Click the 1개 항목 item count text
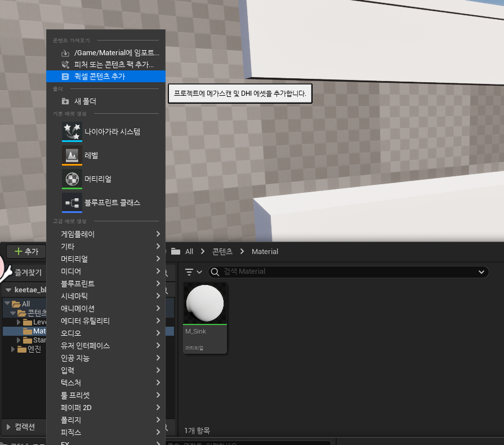The width and height of the screenshot is (504, 445). (x=197, y=430)
